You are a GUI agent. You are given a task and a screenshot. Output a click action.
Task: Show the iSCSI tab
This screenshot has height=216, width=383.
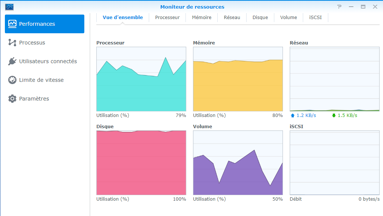click(x=316, y=18)
